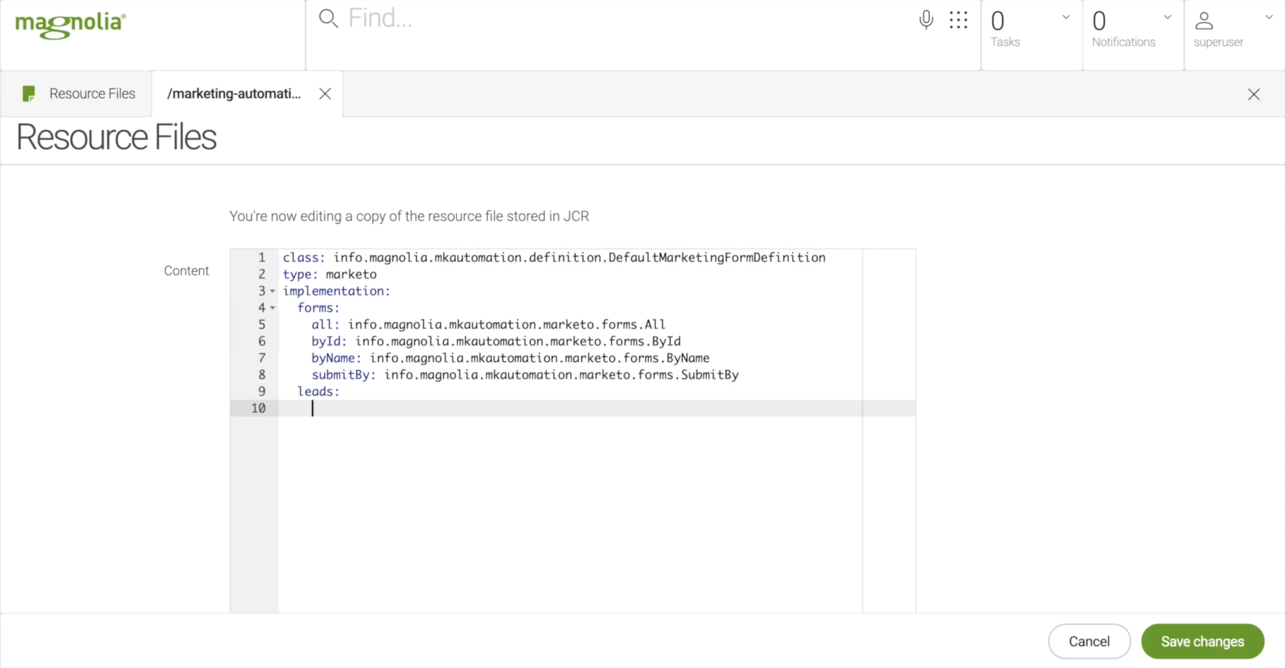Click the line 9 leads entry in the editor
Viewport: 1285px width, 668px height.
click(318, 392)
